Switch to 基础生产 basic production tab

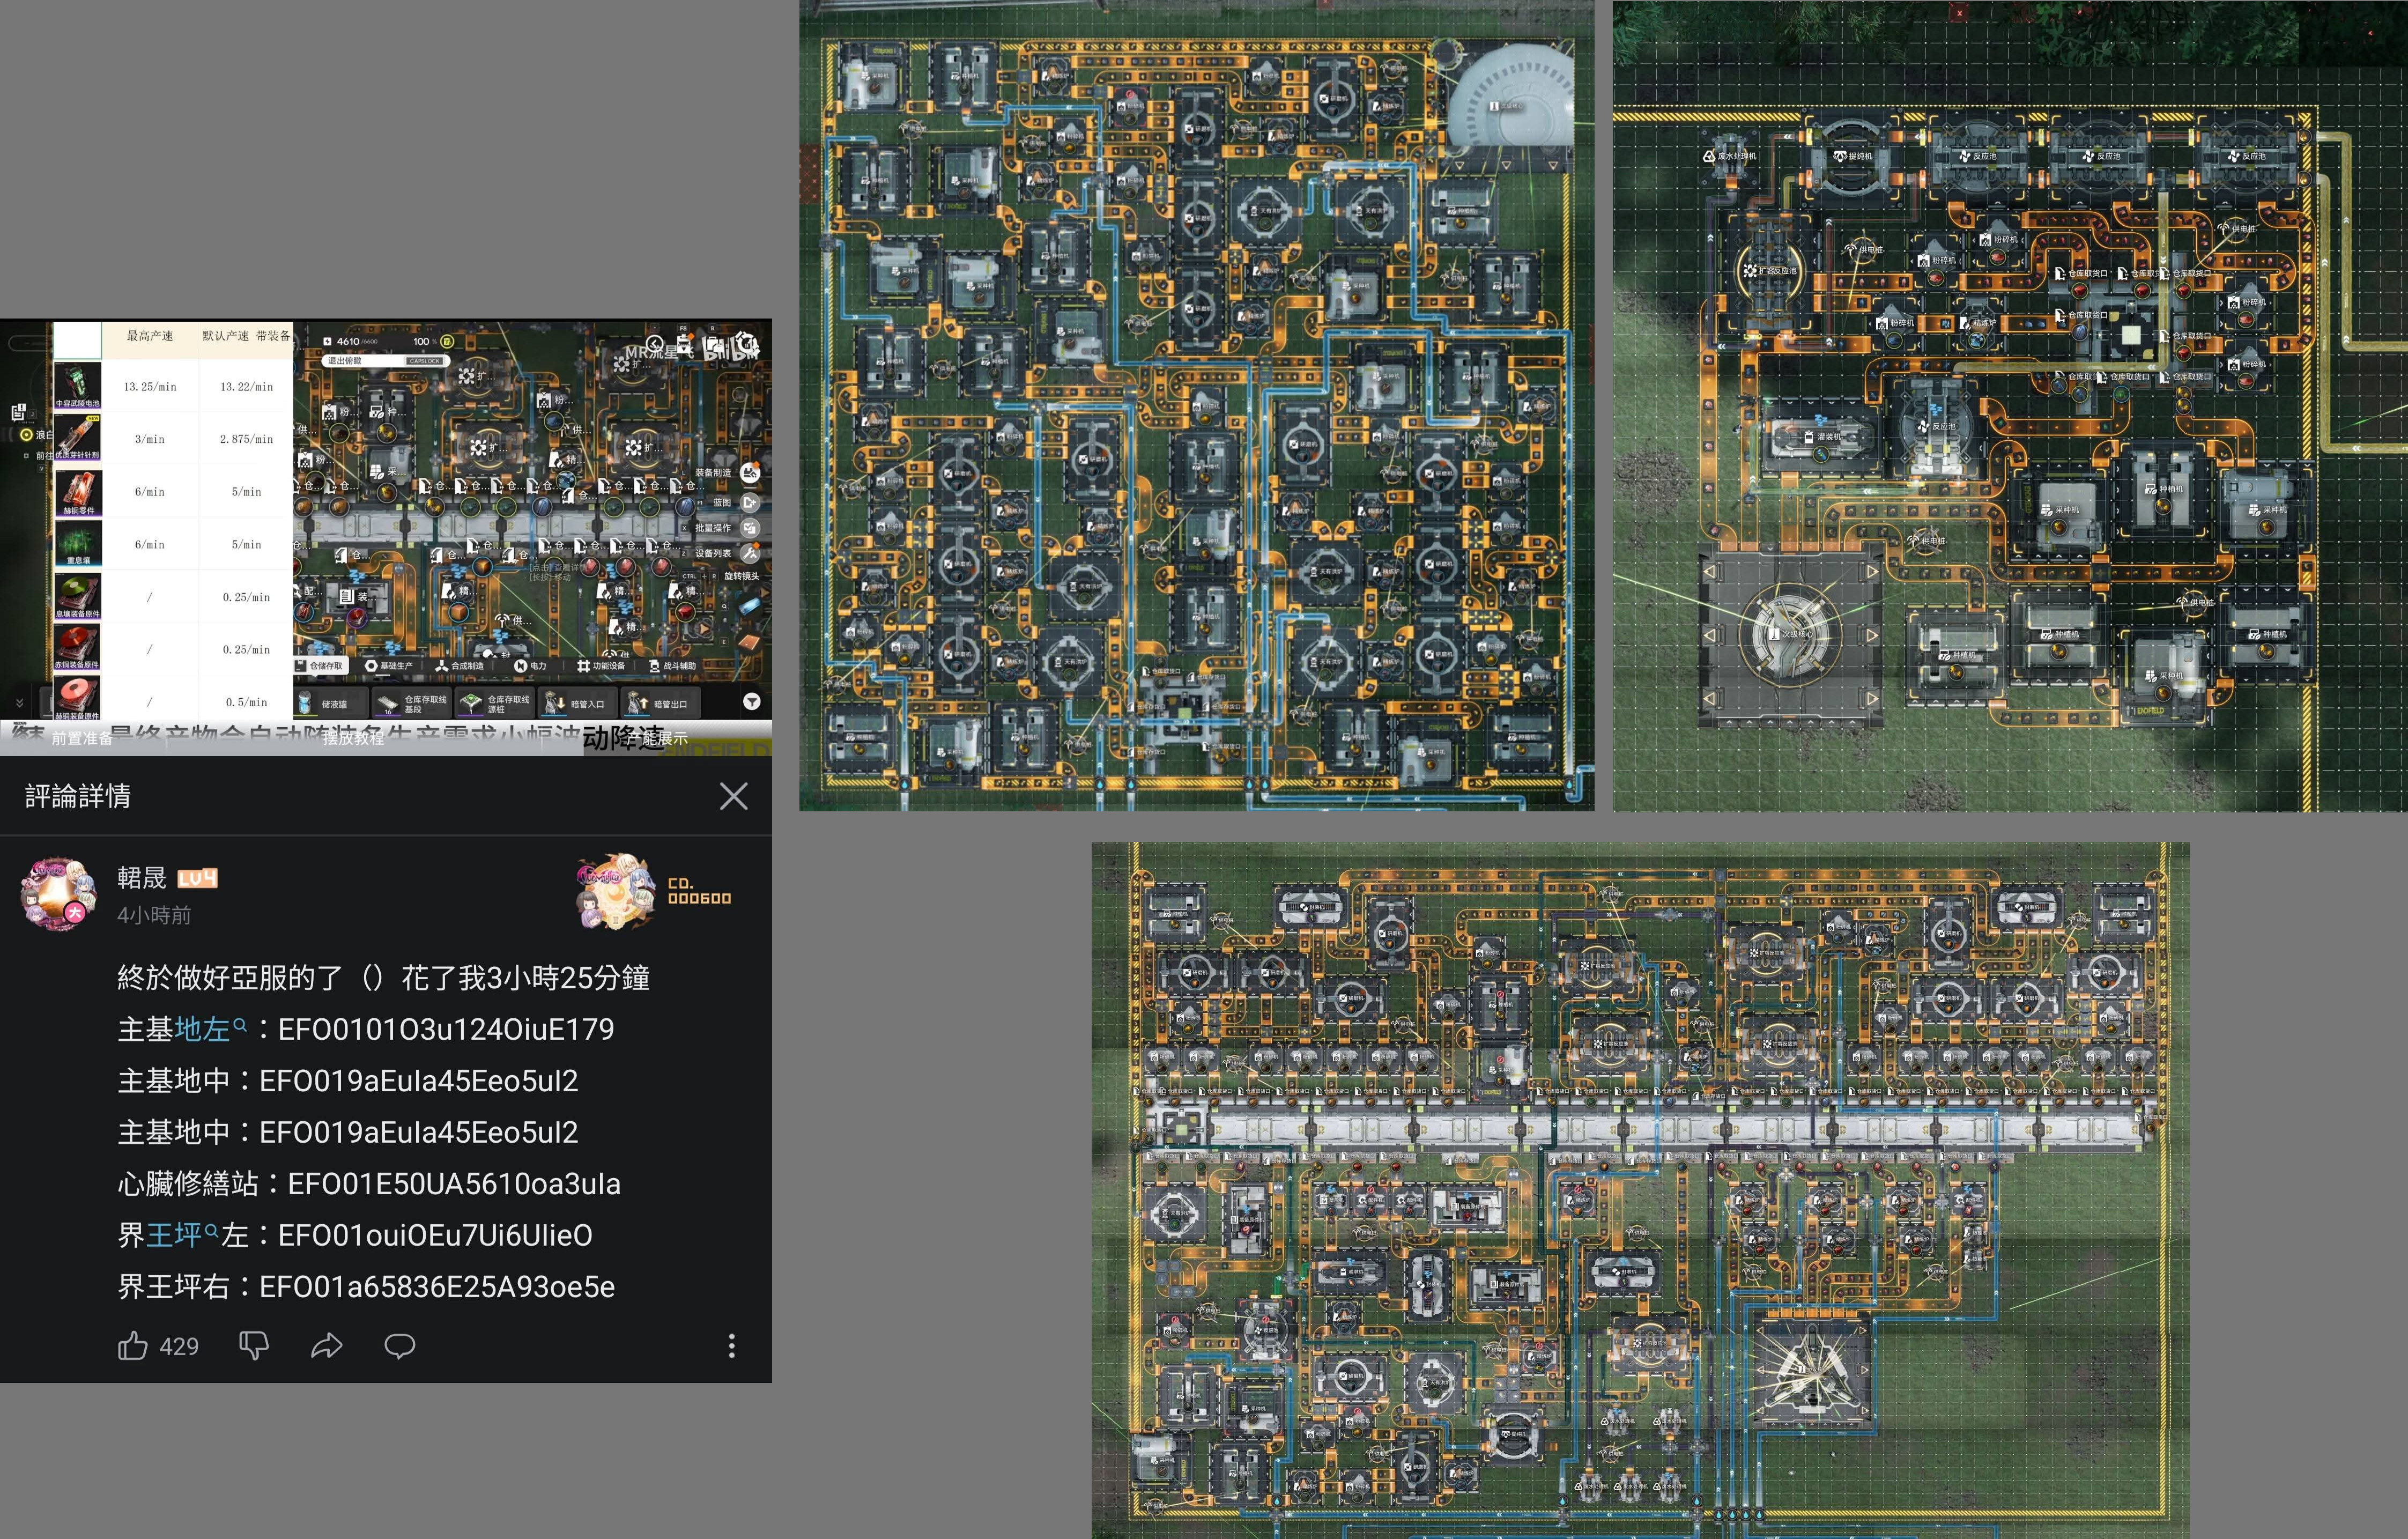tap(389, 665)
